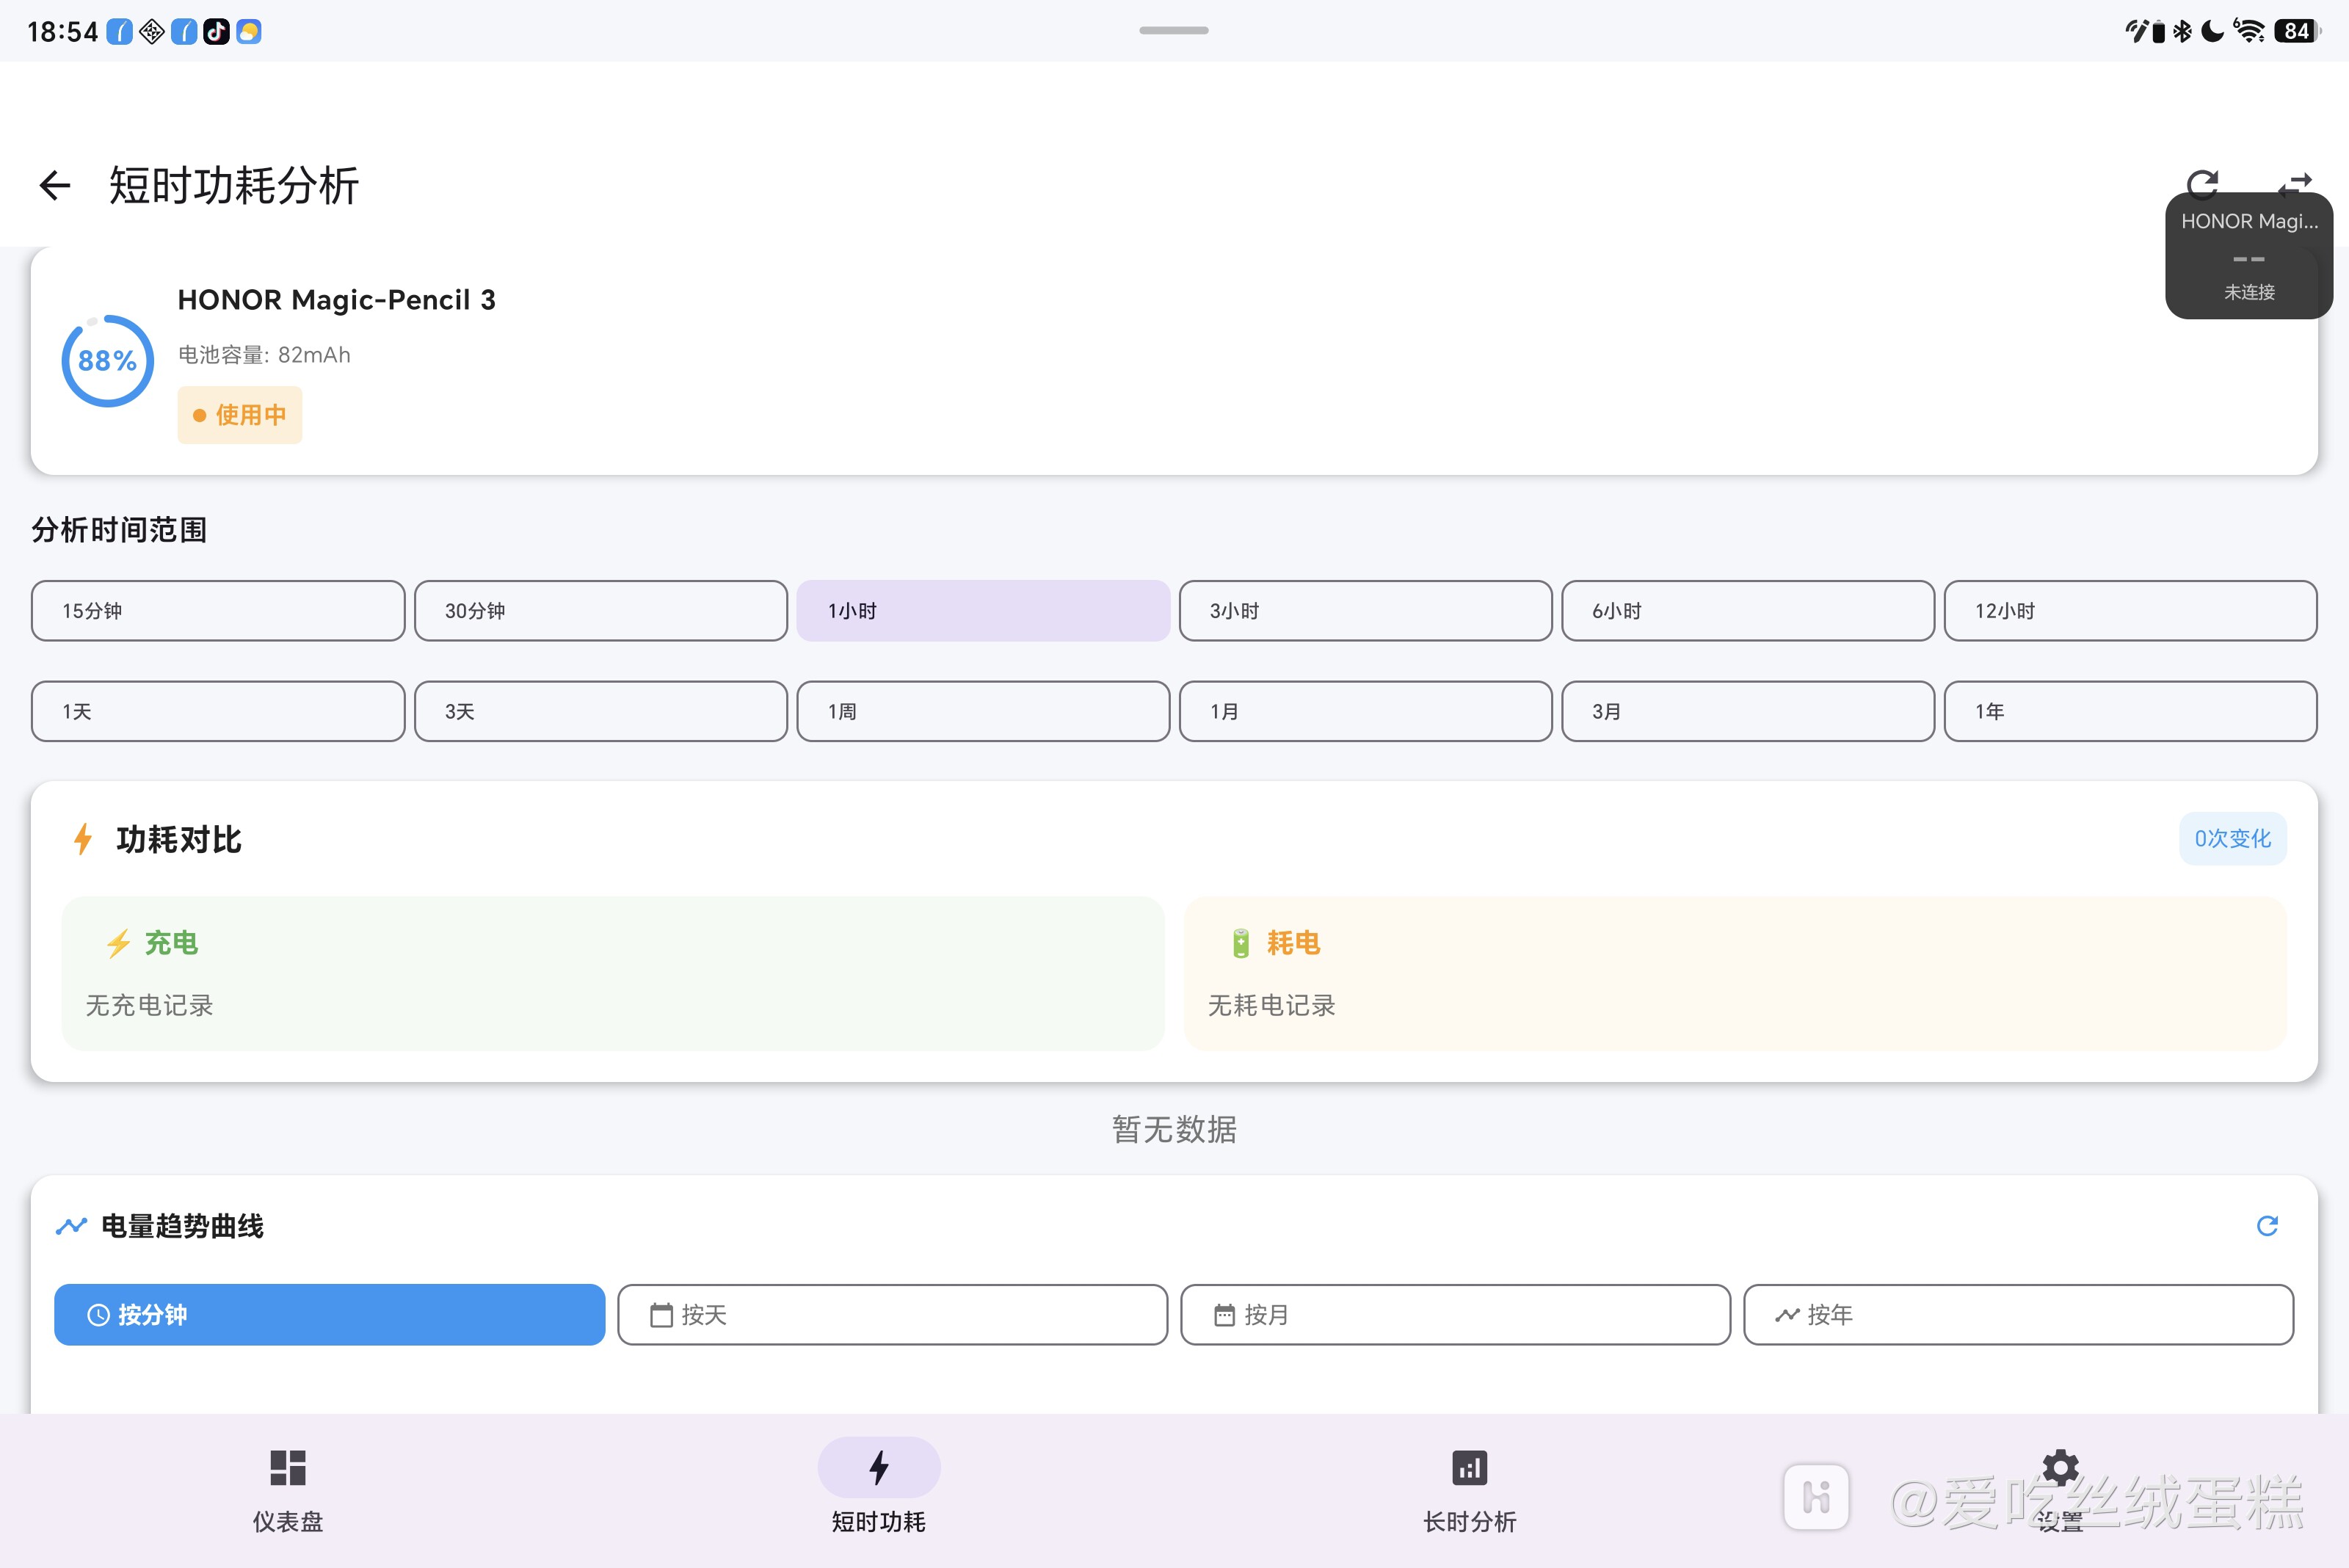Tap the TikTok notification icon

click(217, 32)
